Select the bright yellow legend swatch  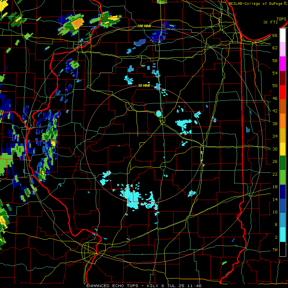click(283, 149)
